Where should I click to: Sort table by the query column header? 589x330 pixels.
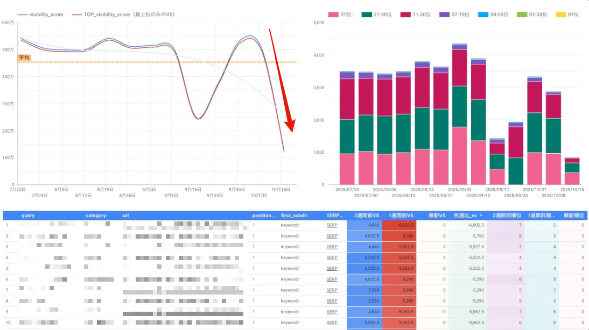tap(28, 216)
